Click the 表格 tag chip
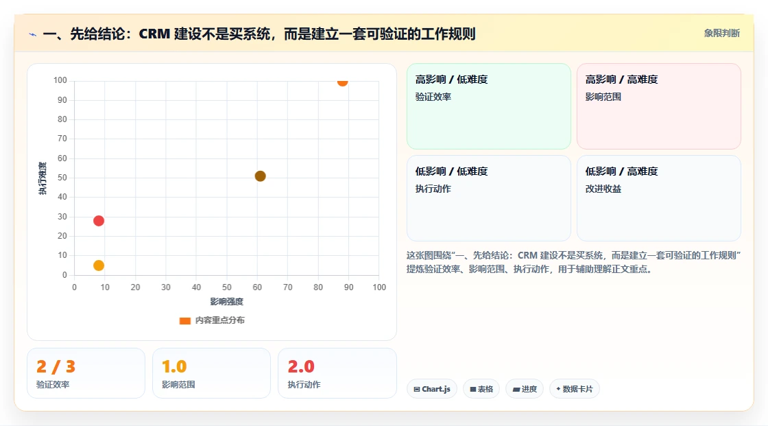The height and width of the screenshot is (426, 768). 481,389
